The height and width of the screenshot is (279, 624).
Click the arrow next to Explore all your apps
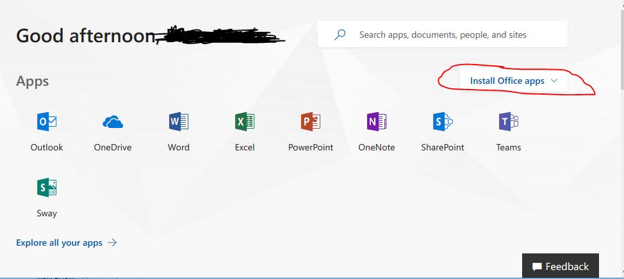[x=112, y=243]
